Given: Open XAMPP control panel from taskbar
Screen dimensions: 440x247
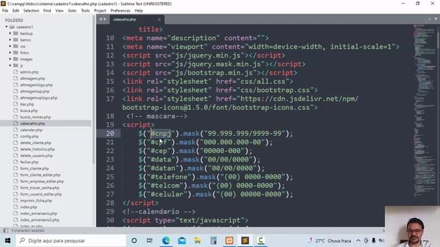Looking at the screenshot, I should click(x=229, y=240).
